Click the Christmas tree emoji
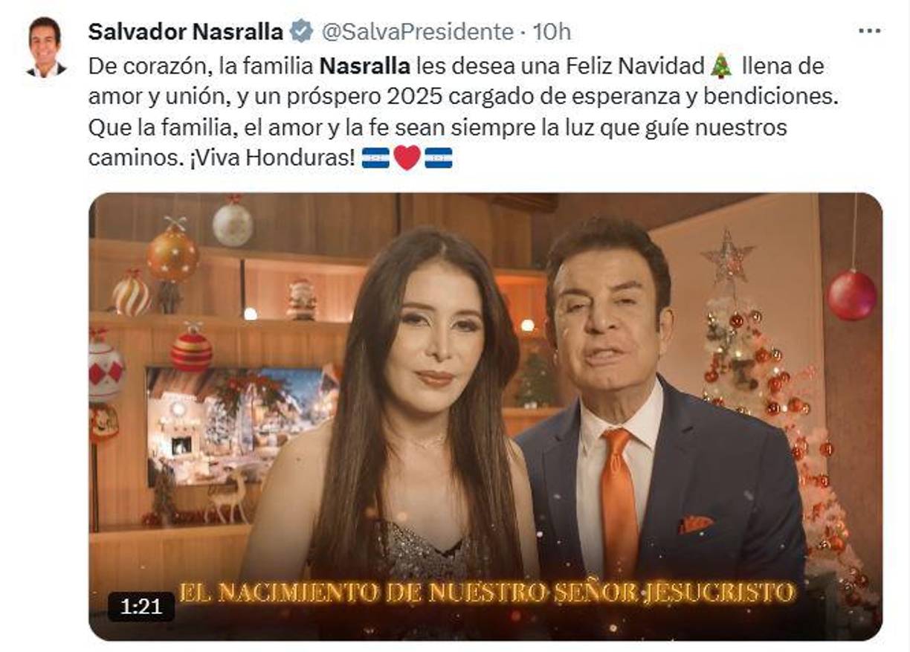Viewport: 910px width, 652px height. click(720, 67)
